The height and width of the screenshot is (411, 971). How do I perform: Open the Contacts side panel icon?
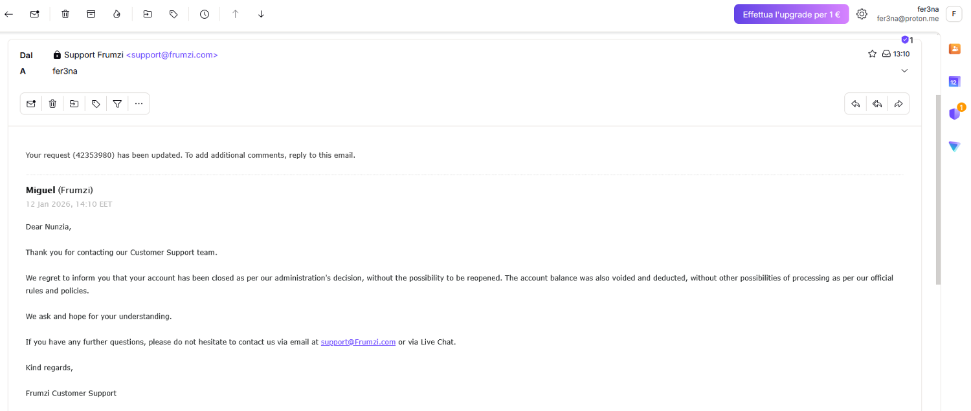(x=954, y=48)
